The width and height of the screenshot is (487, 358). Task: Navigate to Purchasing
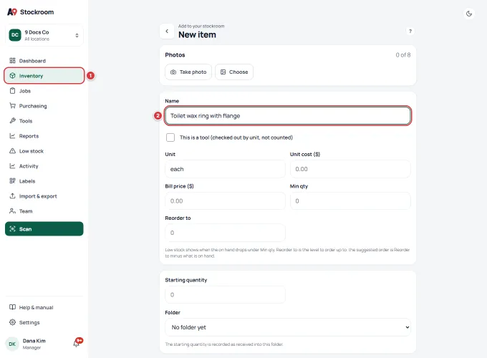pyautogui.click(x=44, y=106)
